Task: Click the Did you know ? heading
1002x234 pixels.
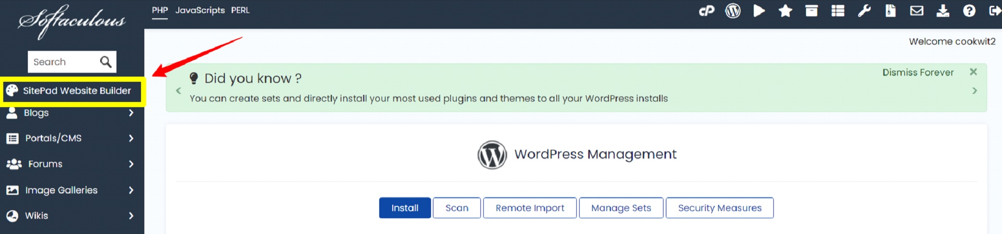Action: click(x=253, y=78)
